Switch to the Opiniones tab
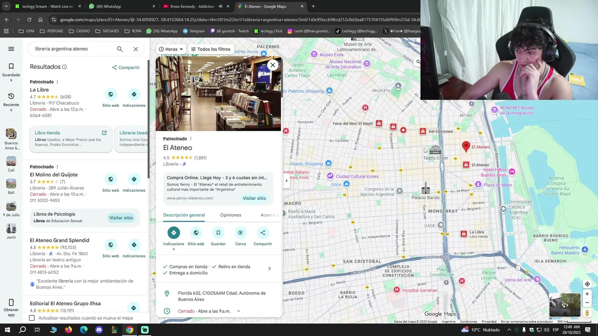 [231, 215]
